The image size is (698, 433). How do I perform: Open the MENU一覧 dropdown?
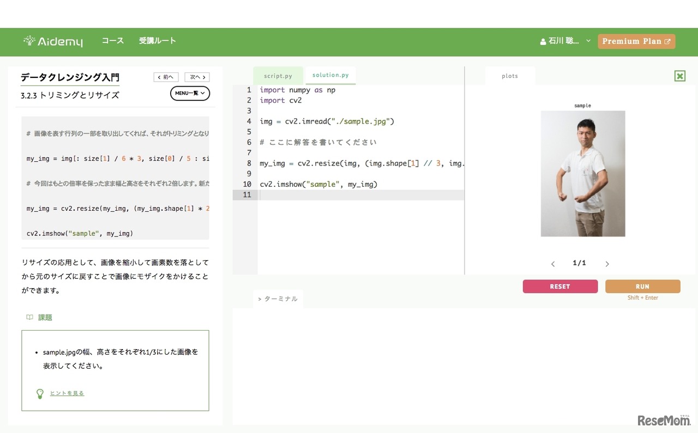pos(190,93)
